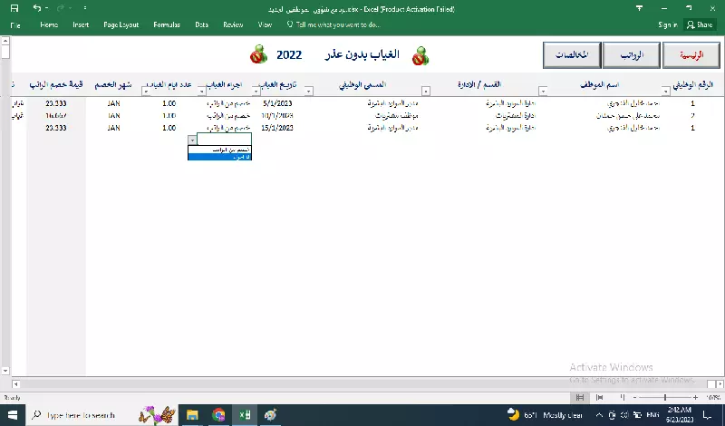Open the اسم الموظف column filter arrow
The height and width of the screenshot is (426, 725).
tap(543, 92)
